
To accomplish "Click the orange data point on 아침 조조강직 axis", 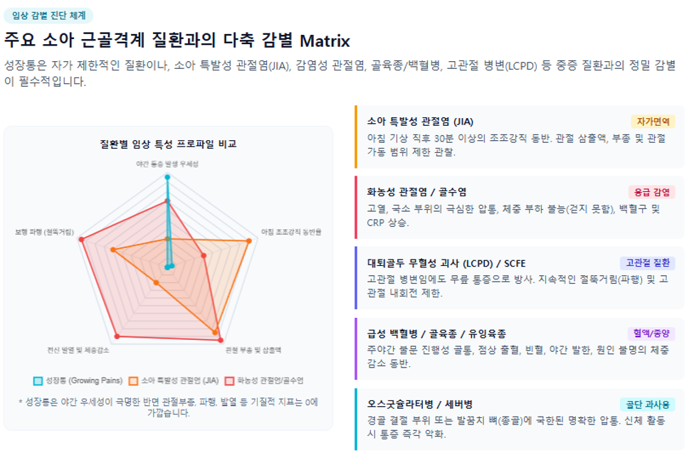I will (248, 241).
